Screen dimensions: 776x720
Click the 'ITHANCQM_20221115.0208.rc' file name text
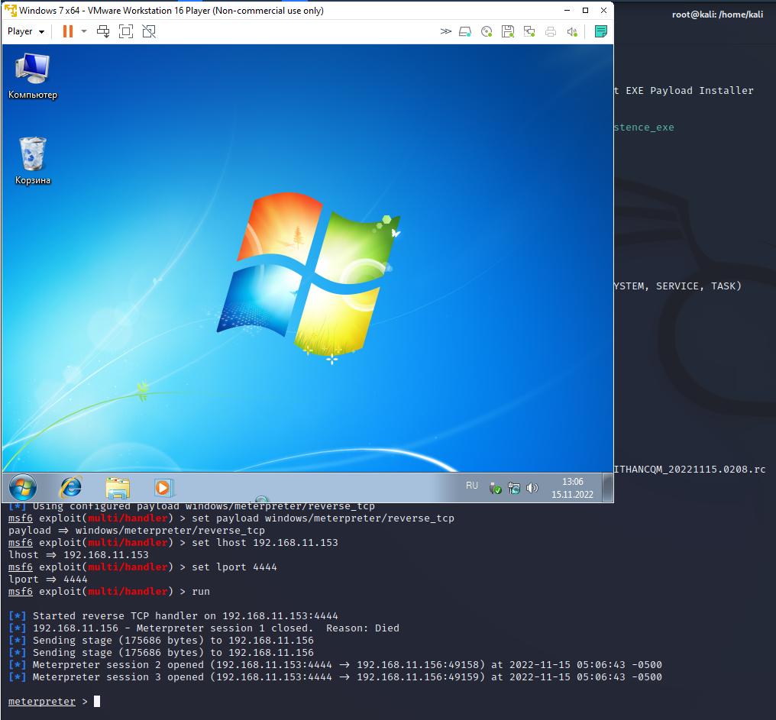[690, 469]
